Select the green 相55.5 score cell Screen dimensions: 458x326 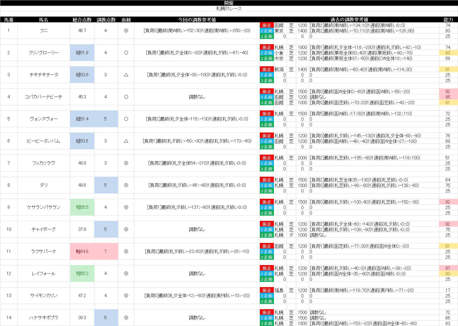tap(82, 207)
